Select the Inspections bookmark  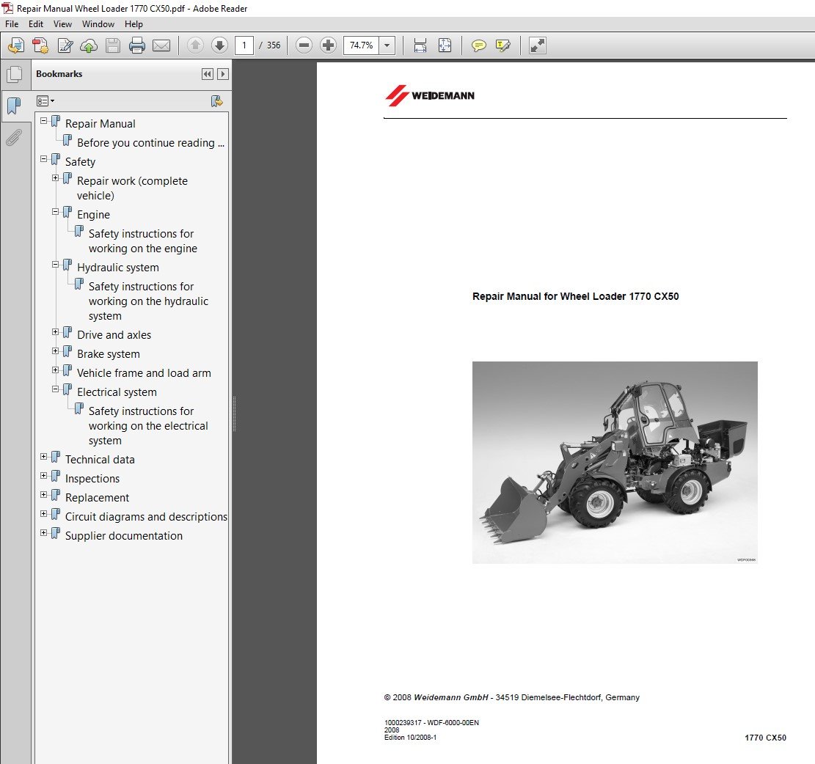92,478
